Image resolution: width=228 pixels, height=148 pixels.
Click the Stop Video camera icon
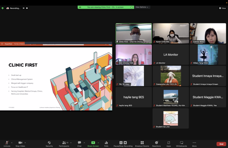click(x=20, y=143)
